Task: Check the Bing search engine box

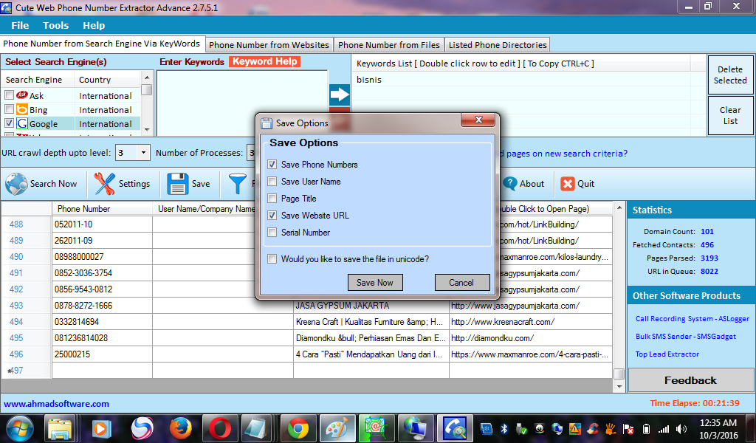Action: click(9, 109)
